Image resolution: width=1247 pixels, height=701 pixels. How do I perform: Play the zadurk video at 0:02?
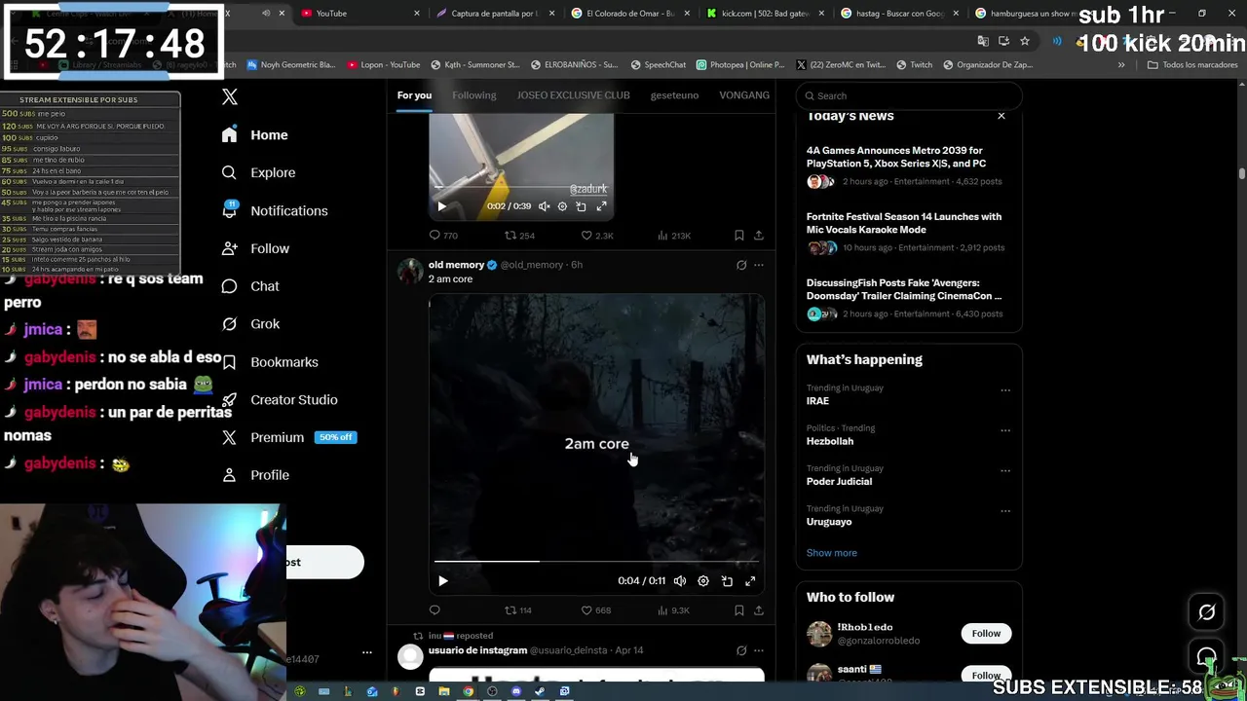coord(441,206)
